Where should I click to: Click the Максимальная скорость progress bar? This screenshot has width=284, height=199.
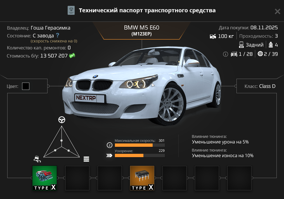tap(140, 145)
